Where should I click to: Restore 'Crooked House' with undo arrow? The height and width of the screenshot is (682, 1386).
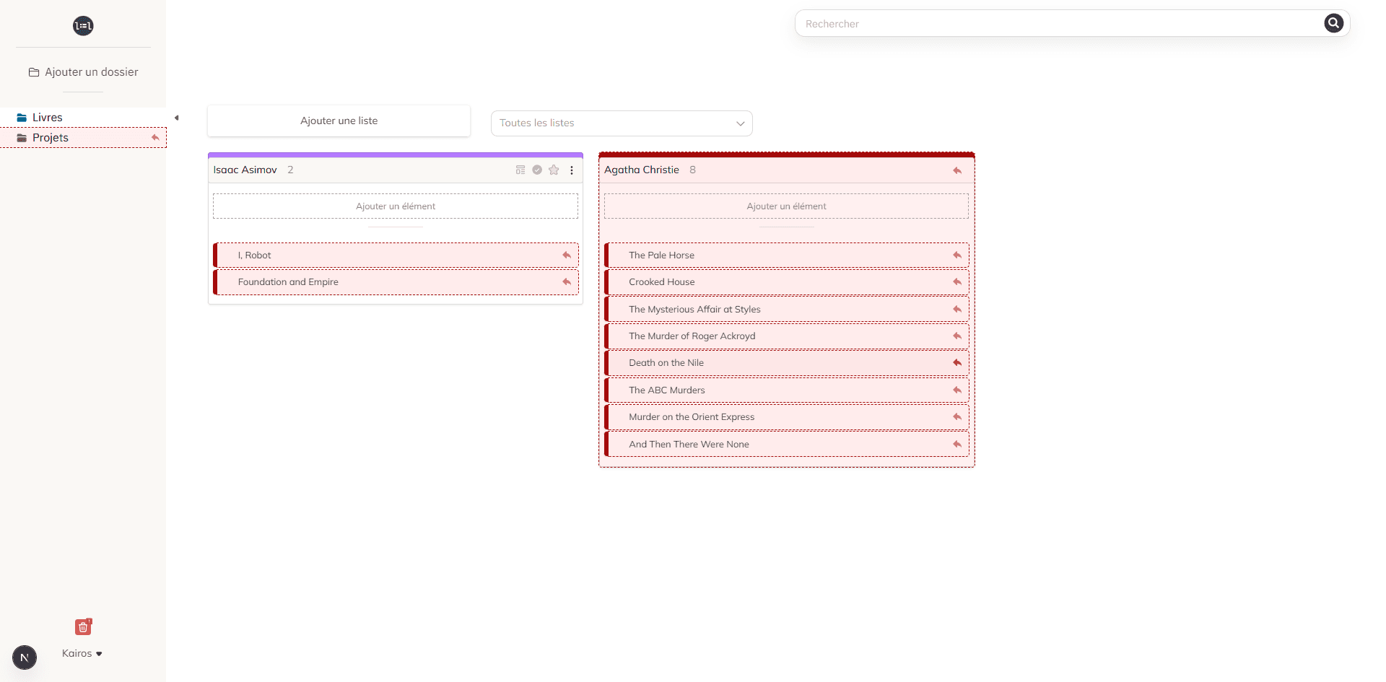(957, 282)
